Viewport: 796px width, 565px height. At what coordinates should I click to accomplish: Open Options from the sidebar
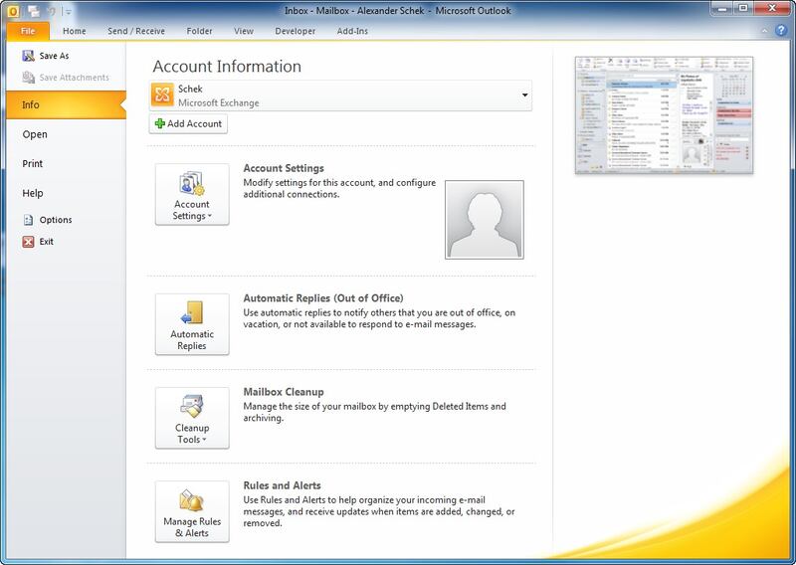56,220
